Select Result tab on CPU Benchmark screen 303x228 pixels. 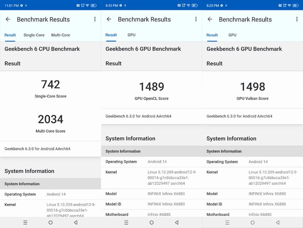point(10,35)
